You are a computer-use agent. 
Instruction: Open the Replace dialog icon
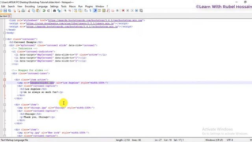[x=59, y=11]
